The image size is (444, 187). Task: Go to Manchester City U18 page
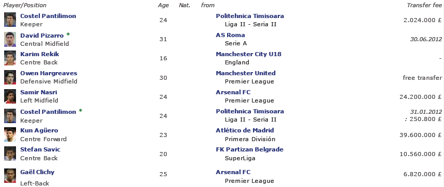249,54
